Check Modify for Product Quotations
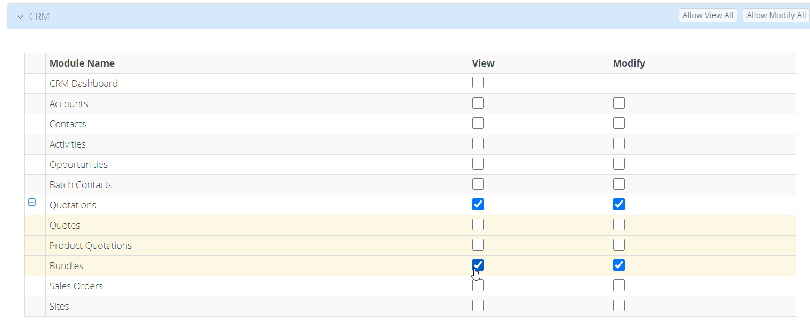The image size is (810, 330). [x=619, y=245]
